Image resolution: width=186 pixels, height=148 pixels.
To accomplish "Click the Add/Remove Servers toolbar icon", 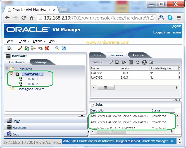I will pyautogui.click(x=27, y=48).
